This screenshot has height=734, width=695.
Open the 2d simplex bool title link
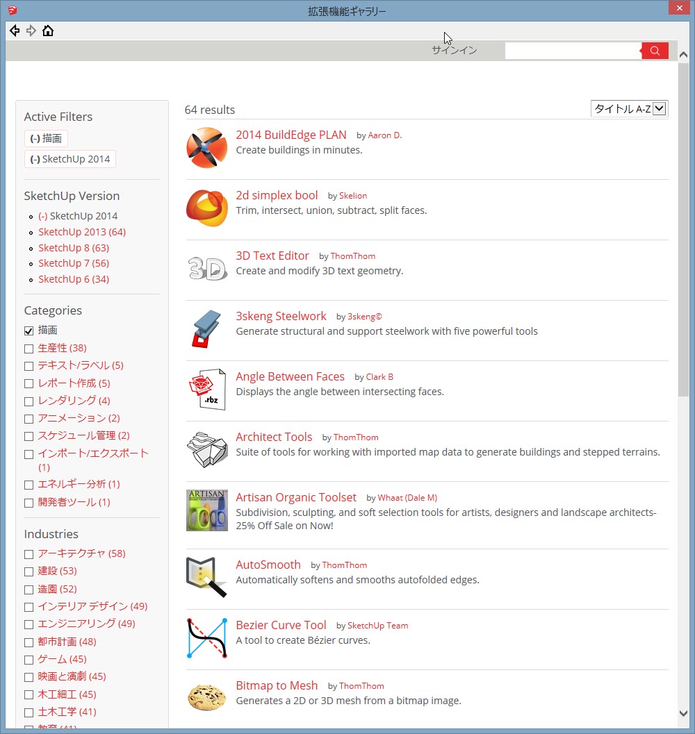click(277, 195)
